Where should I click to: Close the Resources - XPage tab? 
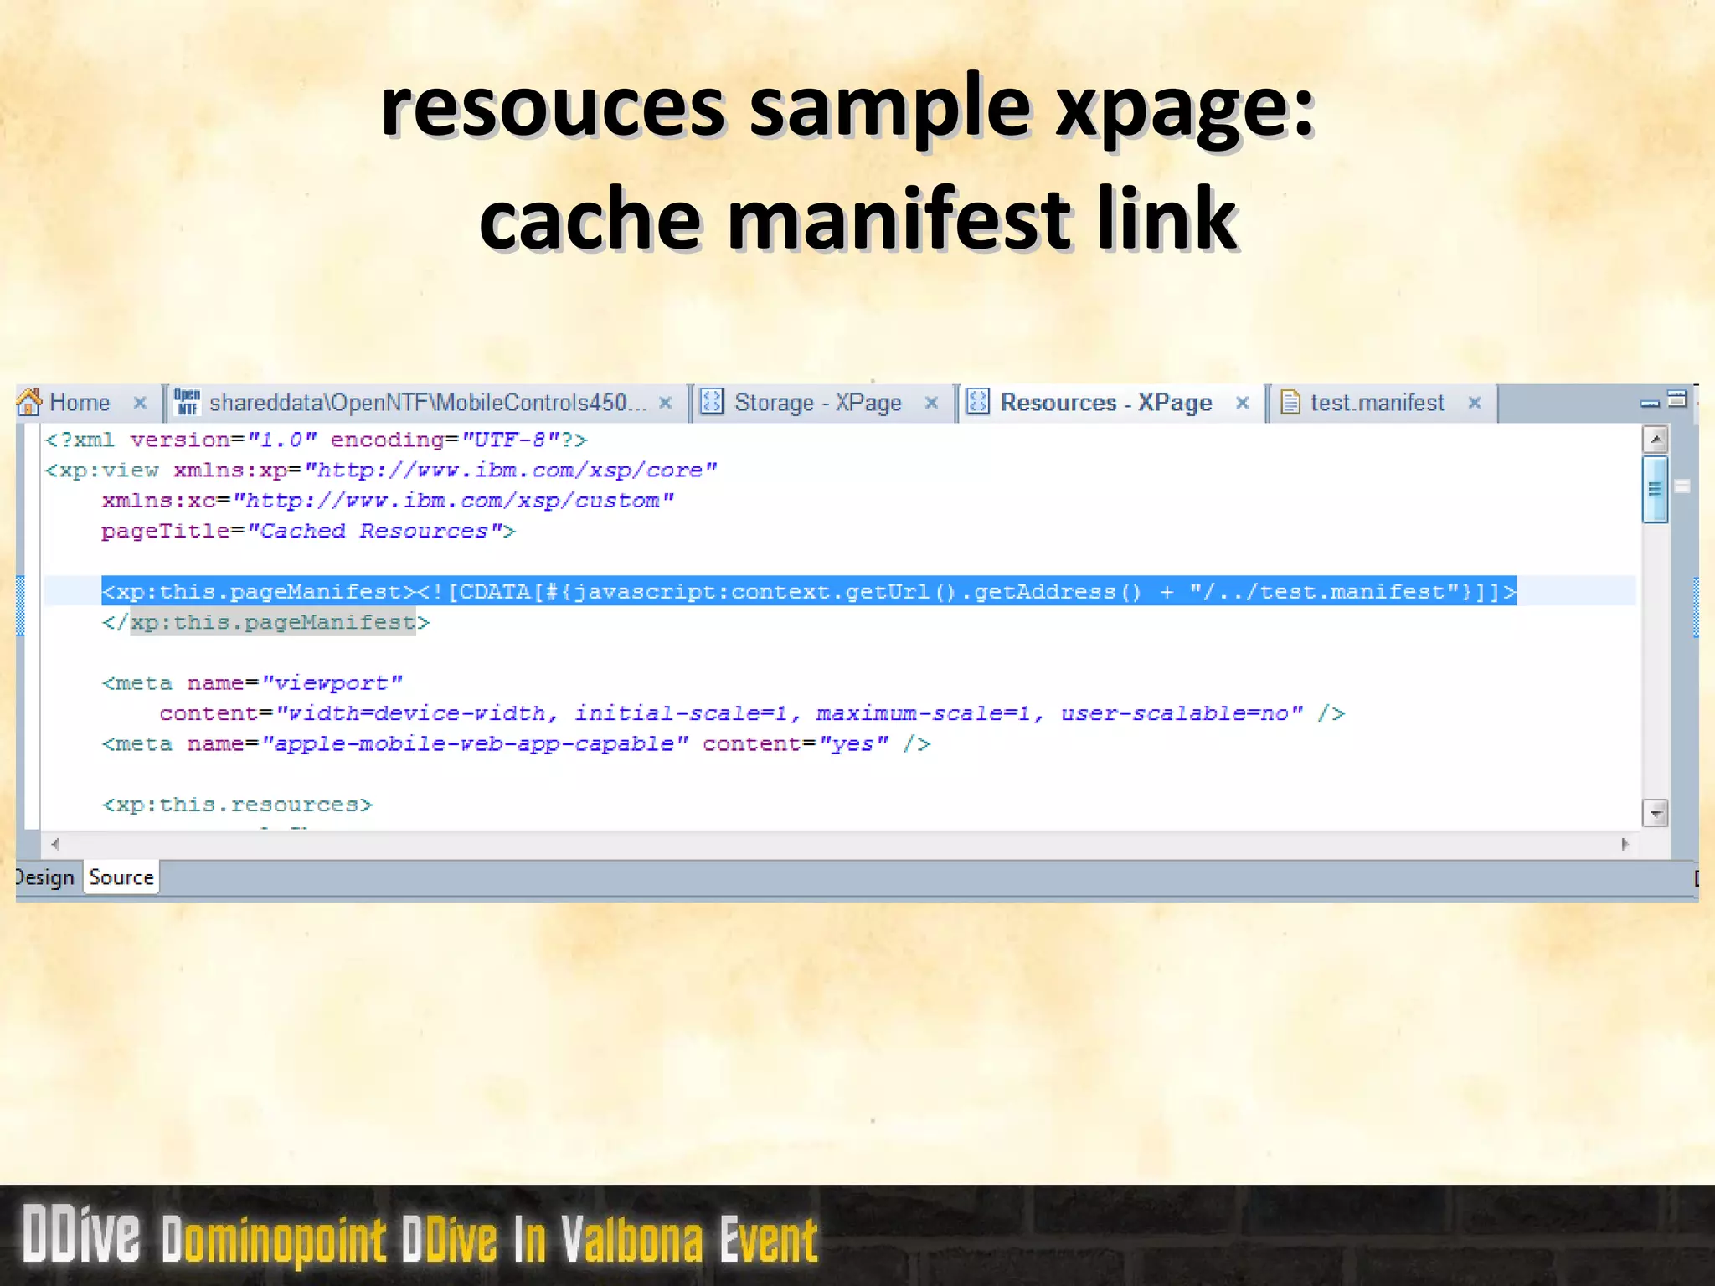(1243, 403)
